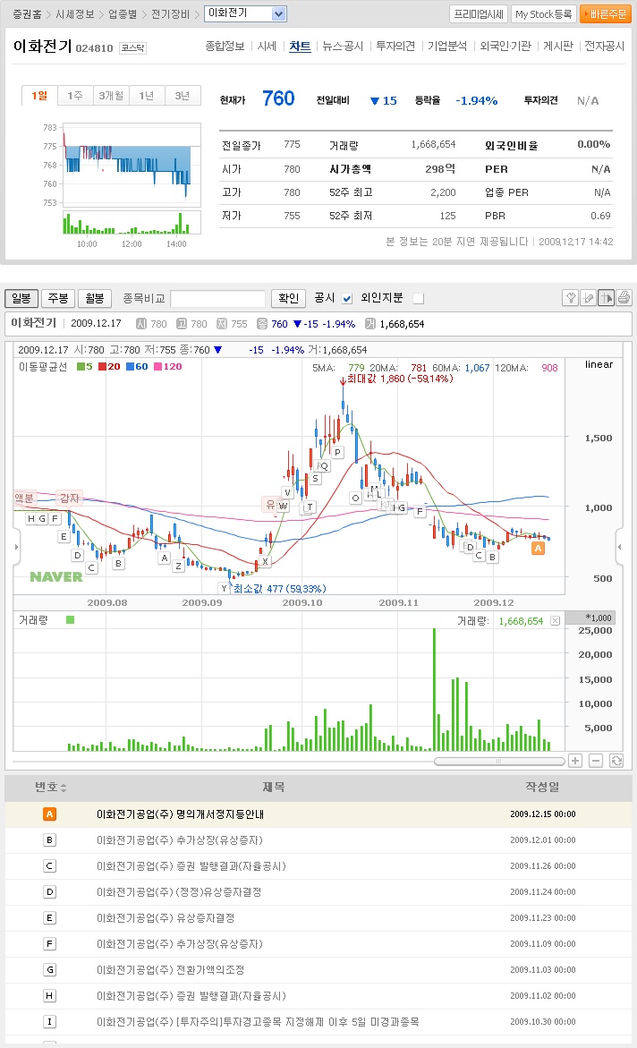Select the 3년 chart period tab
The height and width of the screenshot is (1048, 637).
pyautogui.click(x=183, y=97)
